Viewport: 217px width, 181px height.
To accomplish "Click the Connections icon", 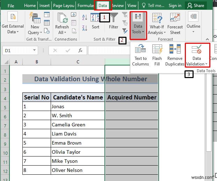I will pos(73,14).
